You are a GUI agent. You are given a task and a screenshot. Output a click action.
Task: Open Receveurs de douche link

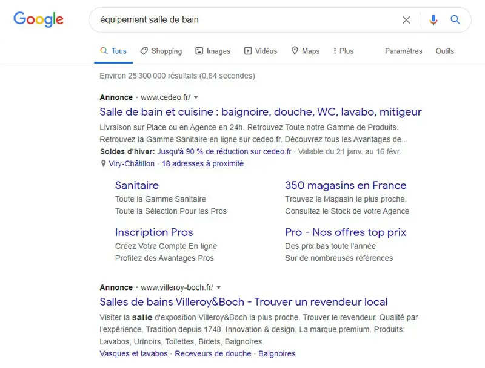[213, 354]
